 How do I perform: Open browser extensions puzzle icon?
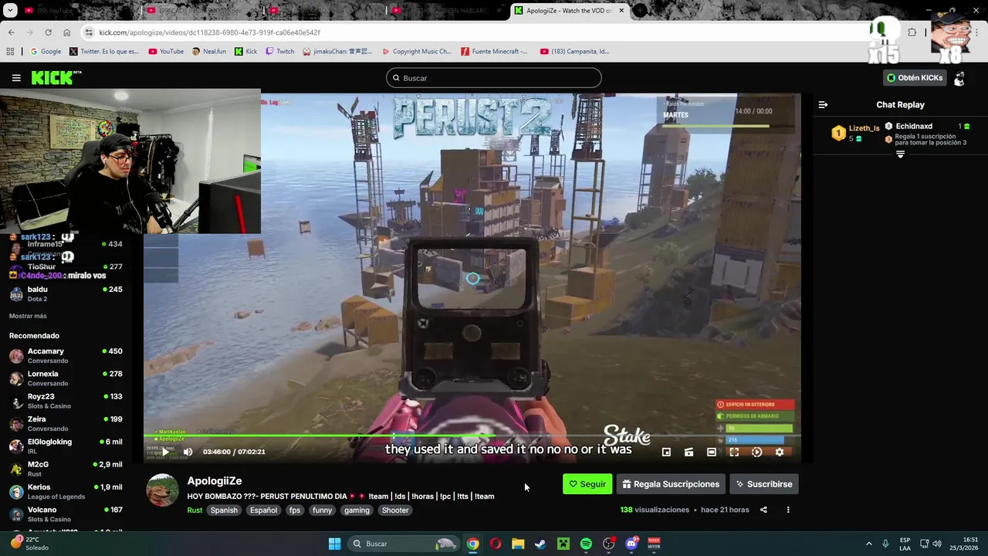912,32
